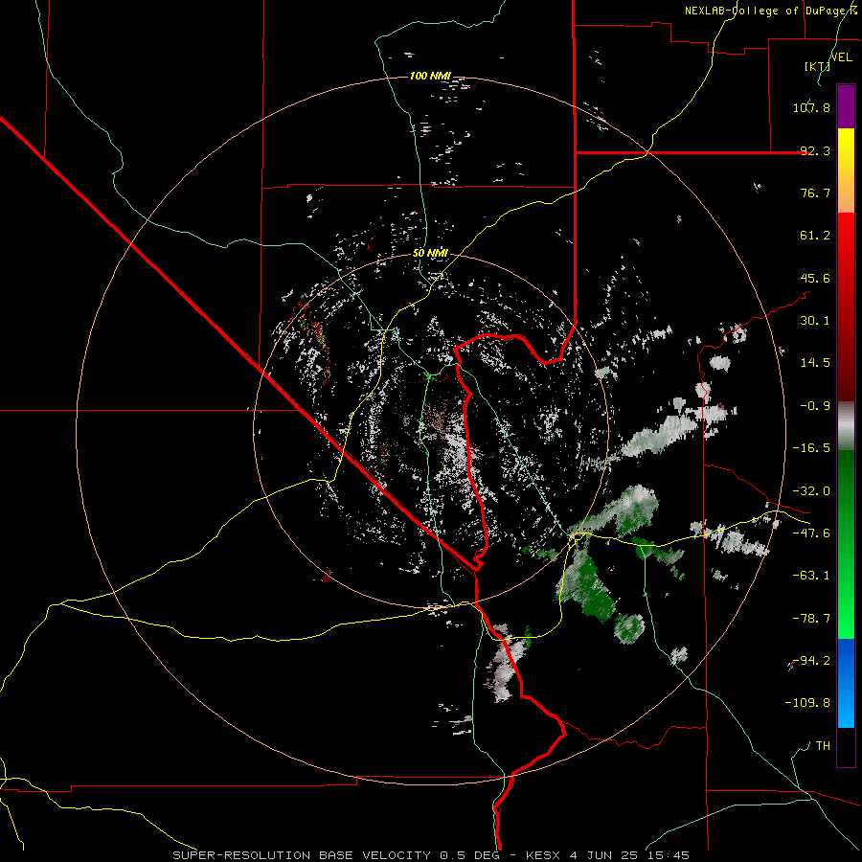Select the -109.8 scale value

(807, 703)
